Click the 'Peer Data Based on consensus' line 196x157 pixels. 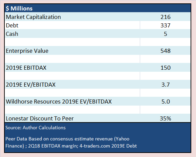(67, 139)
